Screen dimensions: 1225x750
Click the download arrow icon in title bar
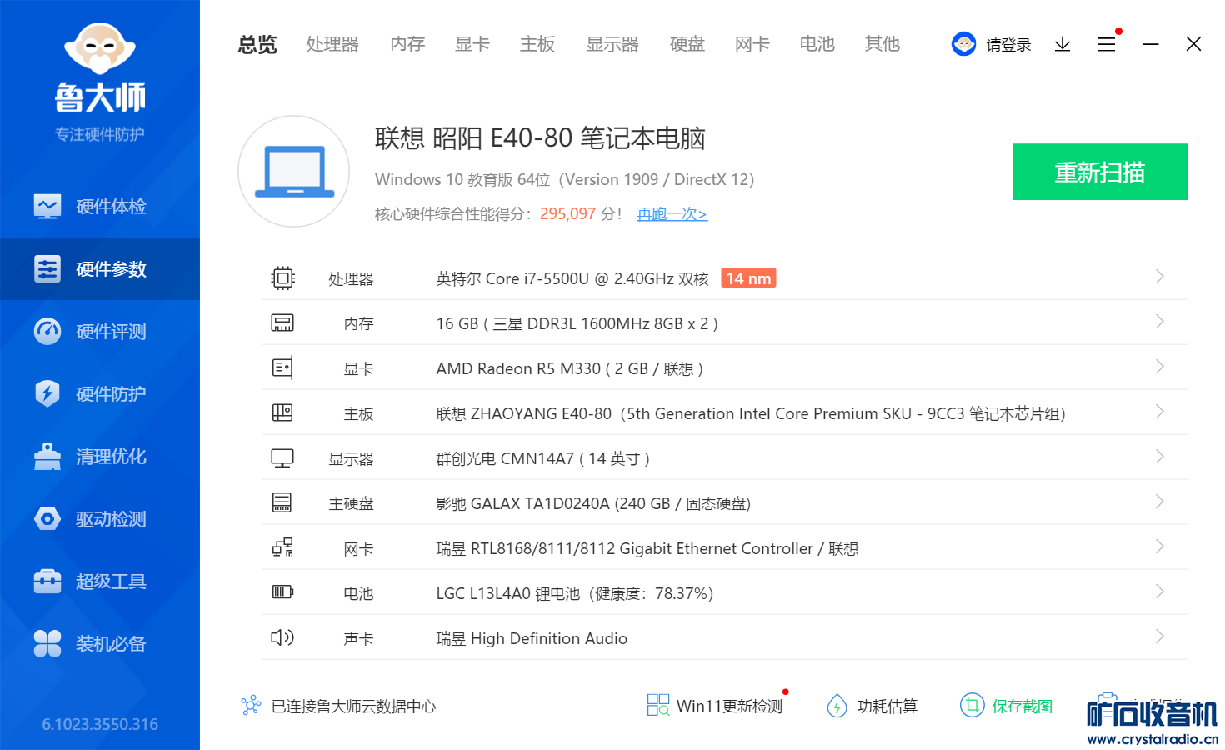pyautogui.click(x=1062, y=44)
